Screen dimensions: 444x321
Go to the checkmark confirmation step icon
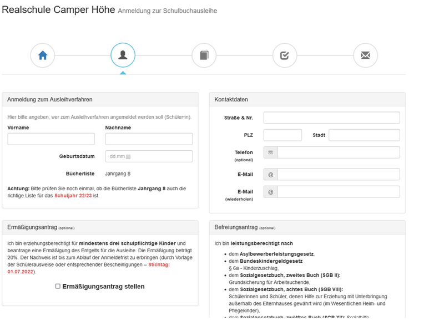(285, 55)
